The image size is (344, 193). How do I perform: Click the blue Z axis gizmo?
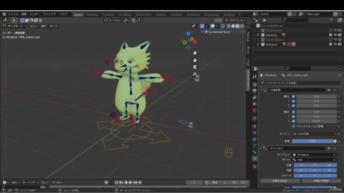(x=188, y=33)
